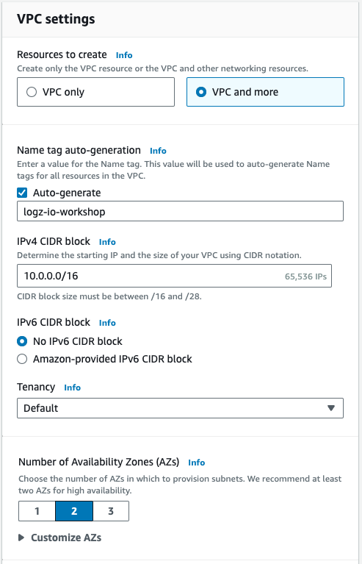Click the Tenancy dropdown arrow icon
362x564 pixels.
331,408
